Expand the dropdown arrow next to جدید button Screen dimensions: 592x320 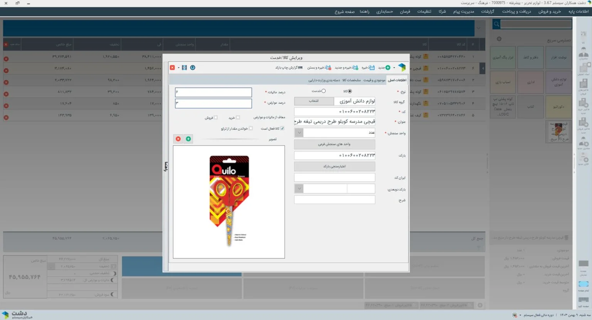394,68
